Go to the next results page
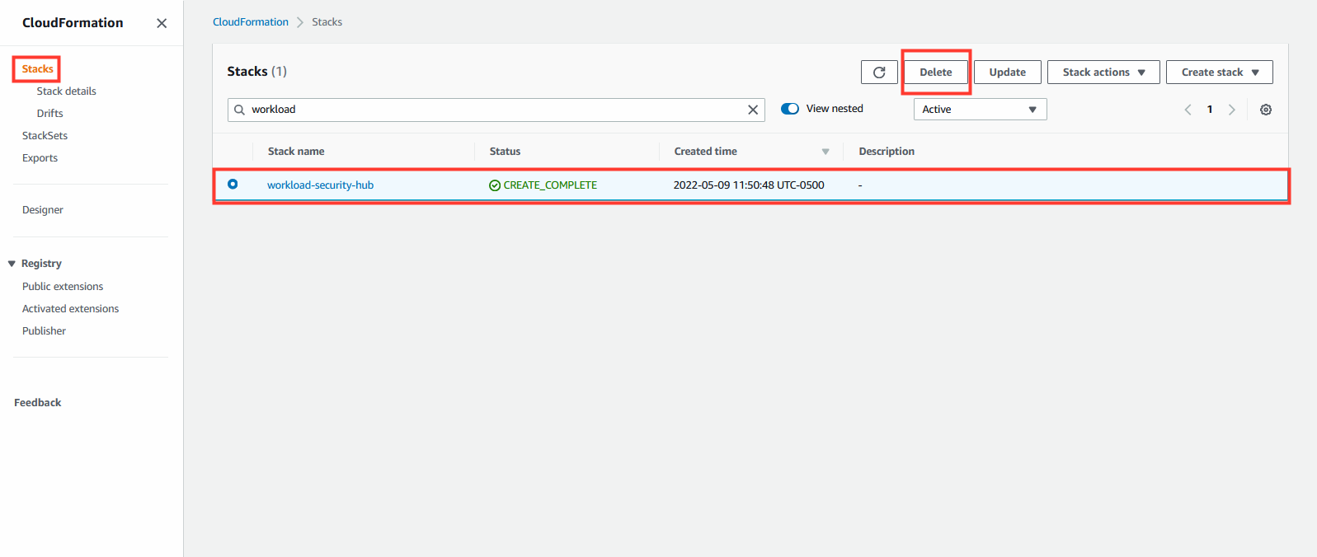 tap(1232, 110)
